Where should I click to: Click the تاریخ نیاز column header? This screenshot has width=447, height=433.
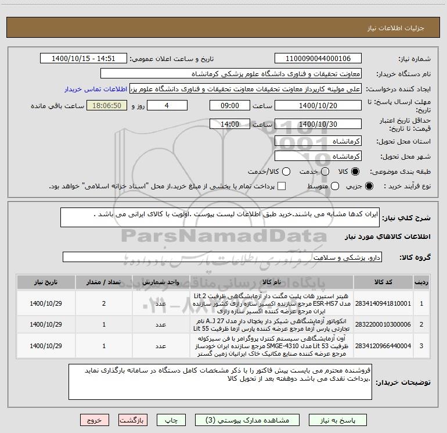(x=46, y=282)
